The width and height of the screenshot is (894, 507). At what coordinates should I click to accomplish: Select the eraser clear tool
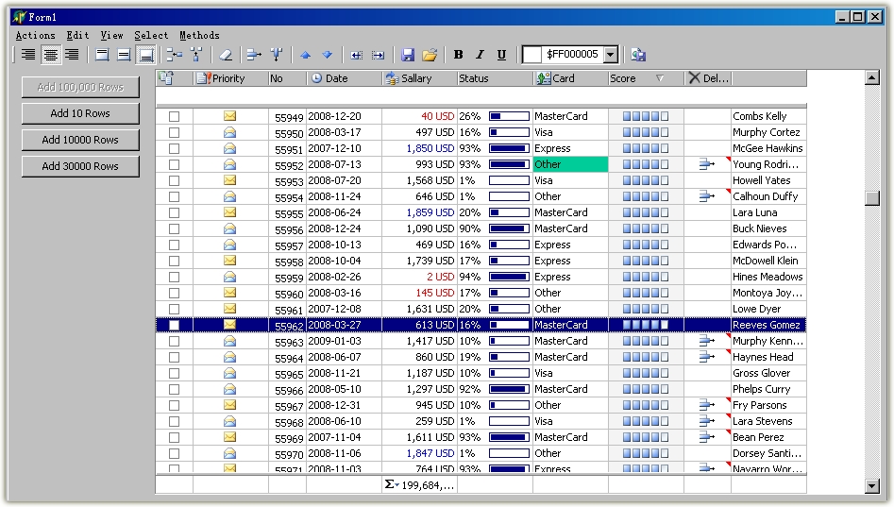tap(226, 55)
